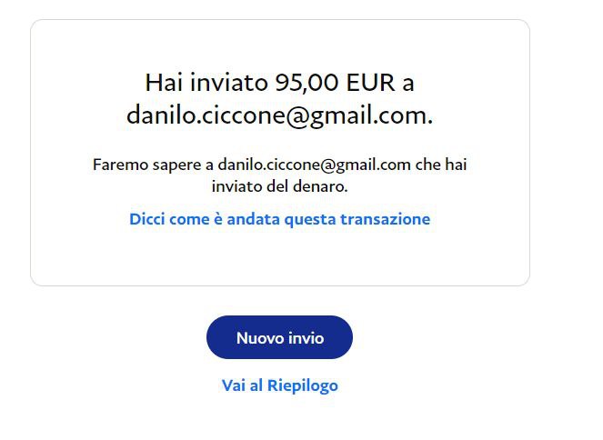Click the word "Riepilogo" in the bottom link
Image resolution: width=603 pixels, height=440 pixels.
pos(303,385)
